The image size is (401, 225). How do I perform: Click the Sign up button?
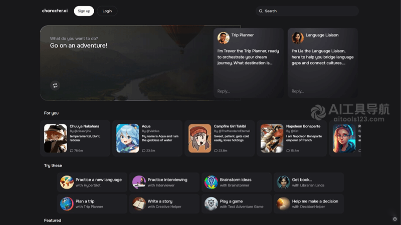tap(84, 11)
